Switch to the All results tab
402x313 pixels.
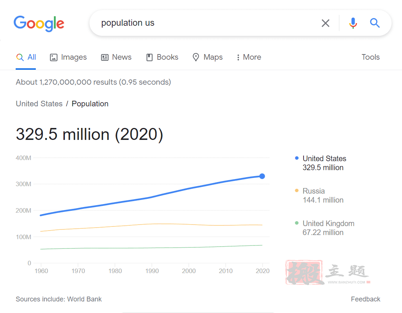pos(26,57)
